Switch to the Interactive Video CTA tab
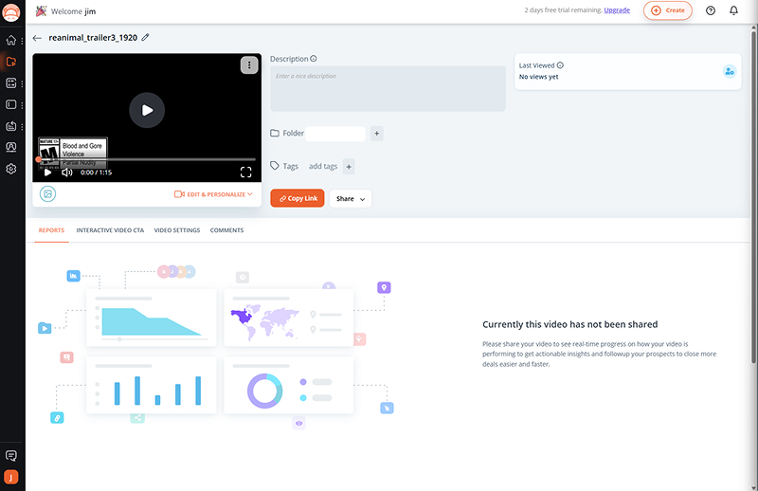The height and width of the screenshot is (491, 758). coord(110,230)
